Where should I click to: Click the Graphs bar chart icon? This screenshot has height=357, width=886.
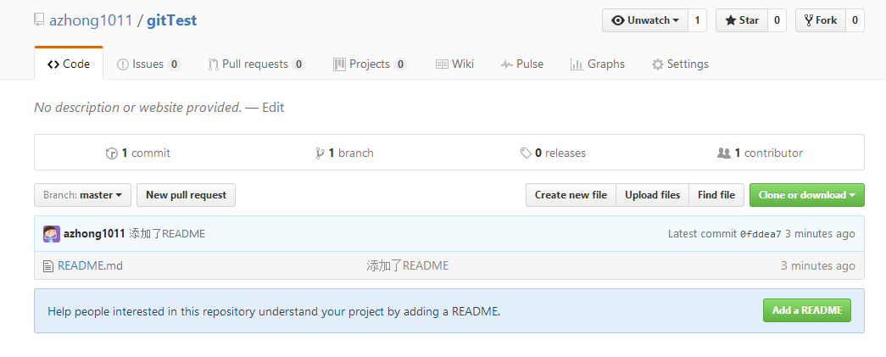[577, 64]
